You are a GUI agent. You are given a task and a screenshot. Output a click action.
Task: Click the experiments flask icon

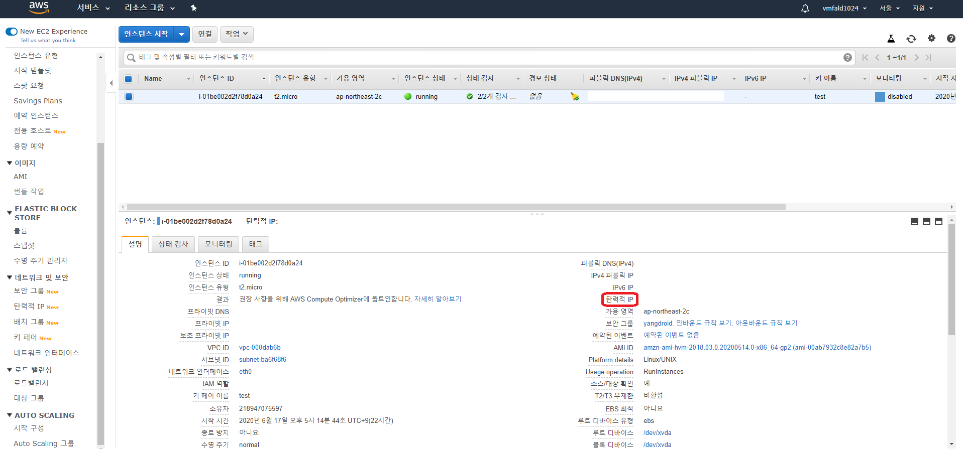point(891,39)
